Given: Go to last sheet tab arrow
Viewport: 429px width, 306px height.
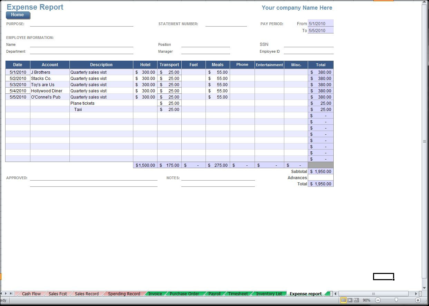Looking at the screenshot, I should 11,294.
